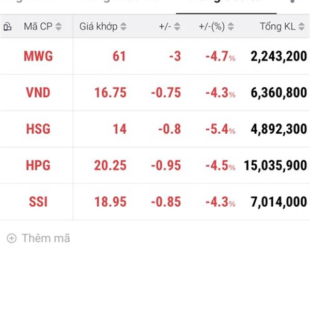Image resolution: width=310 pixels, height=310 pixels.
Task: Sort by +/-(%) column arrows
Action: 231,26
